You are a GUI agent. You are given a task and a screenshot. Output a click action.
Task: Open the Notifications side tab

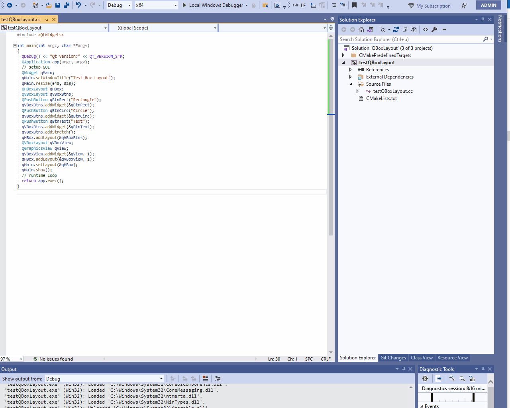[x=500, y=29]
